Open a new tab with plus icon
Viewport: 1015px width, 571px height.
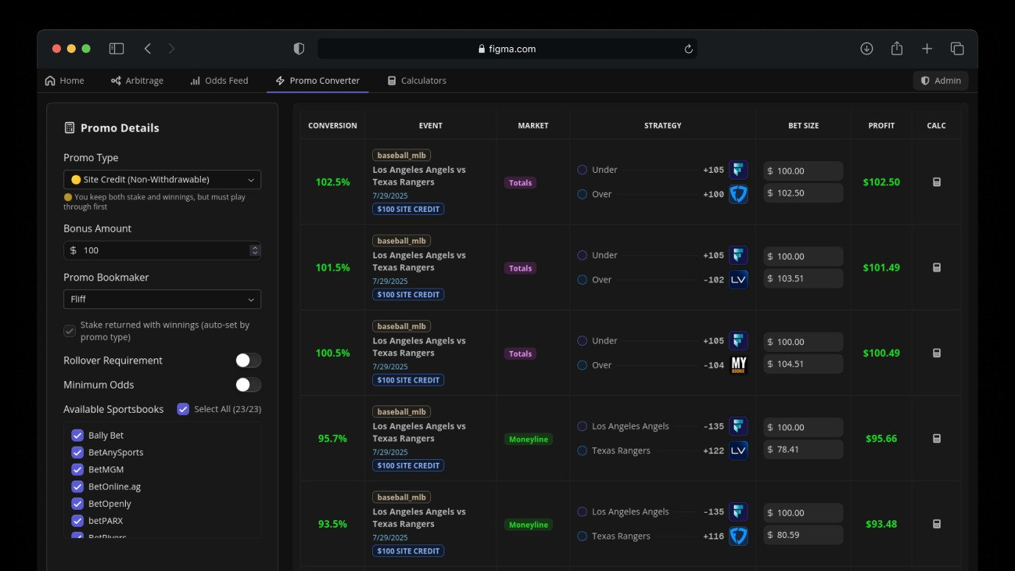pos(927,49)
